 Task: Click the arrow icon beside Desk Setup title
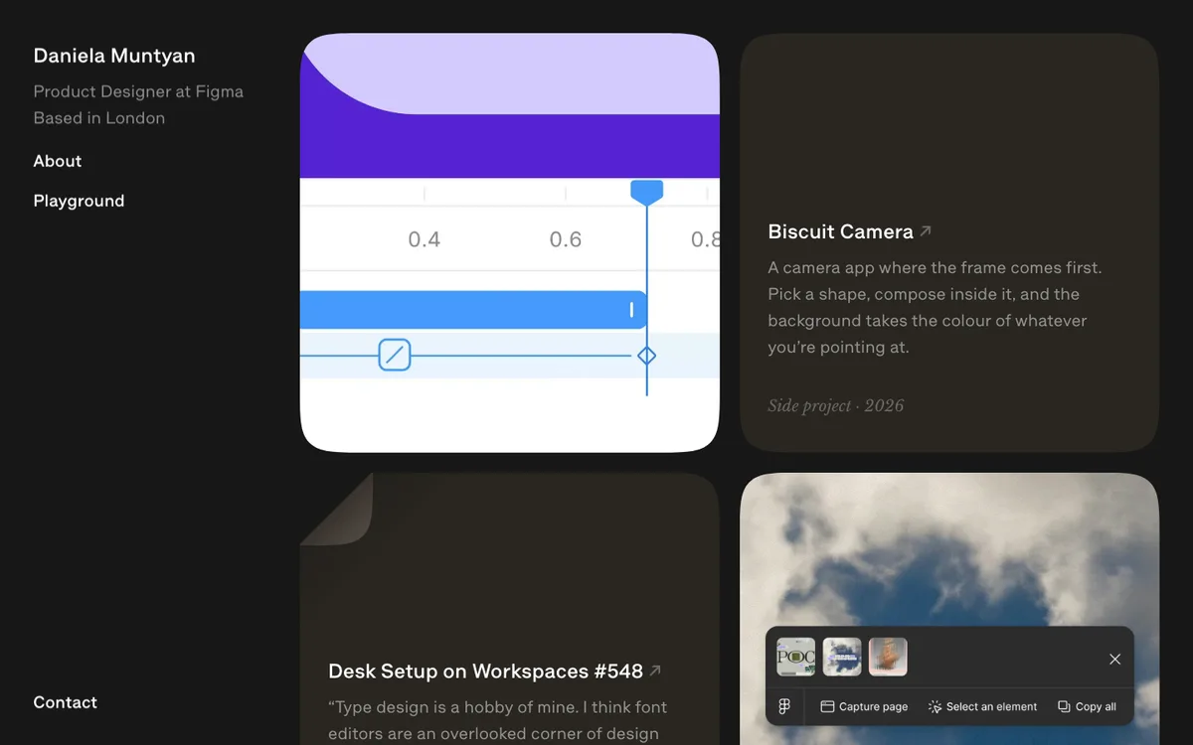(x=655, y=670)
